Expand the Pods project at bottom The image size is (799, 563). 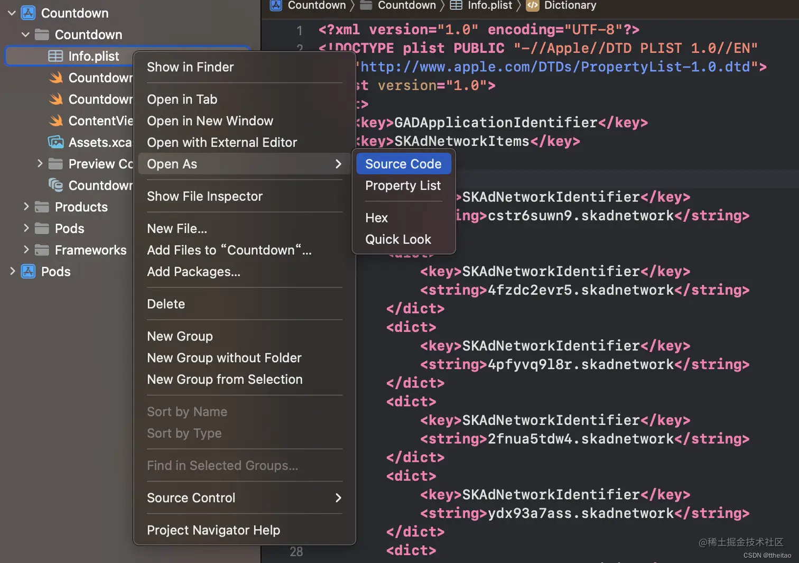pyautogui.click(x=12, y=272)
